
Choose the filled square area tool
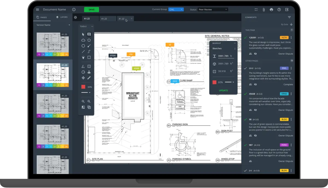[x=89, y=66]
